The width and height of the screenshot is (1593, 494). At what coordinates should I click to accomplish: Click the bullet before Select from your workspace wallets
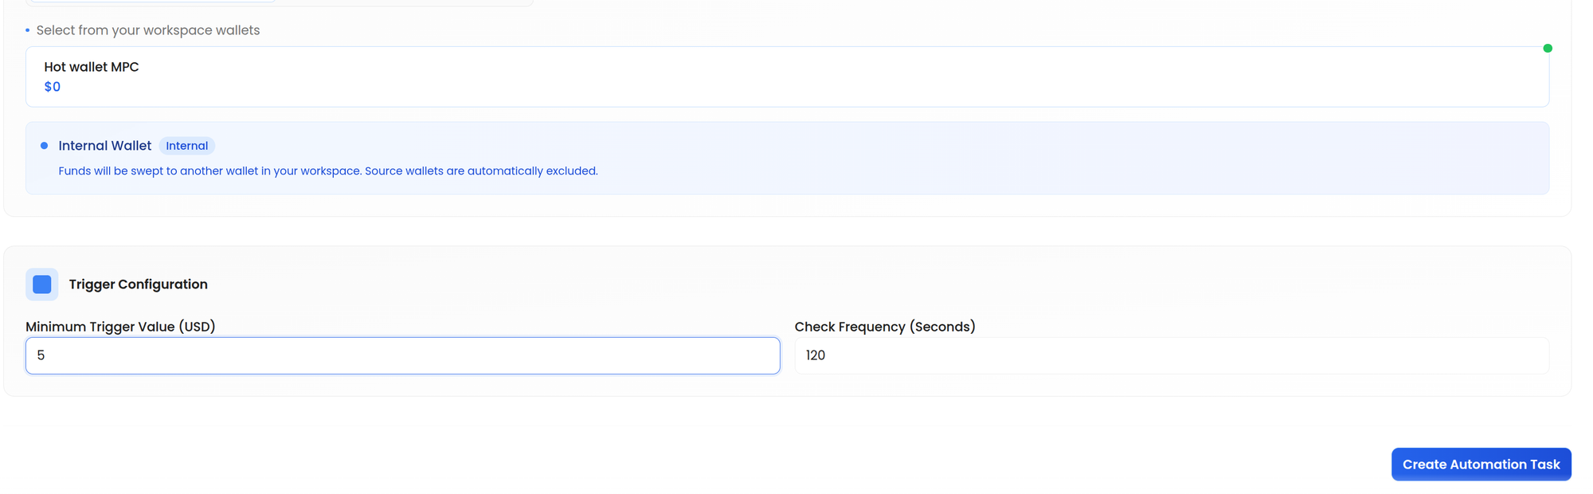[x=28, y=30]
